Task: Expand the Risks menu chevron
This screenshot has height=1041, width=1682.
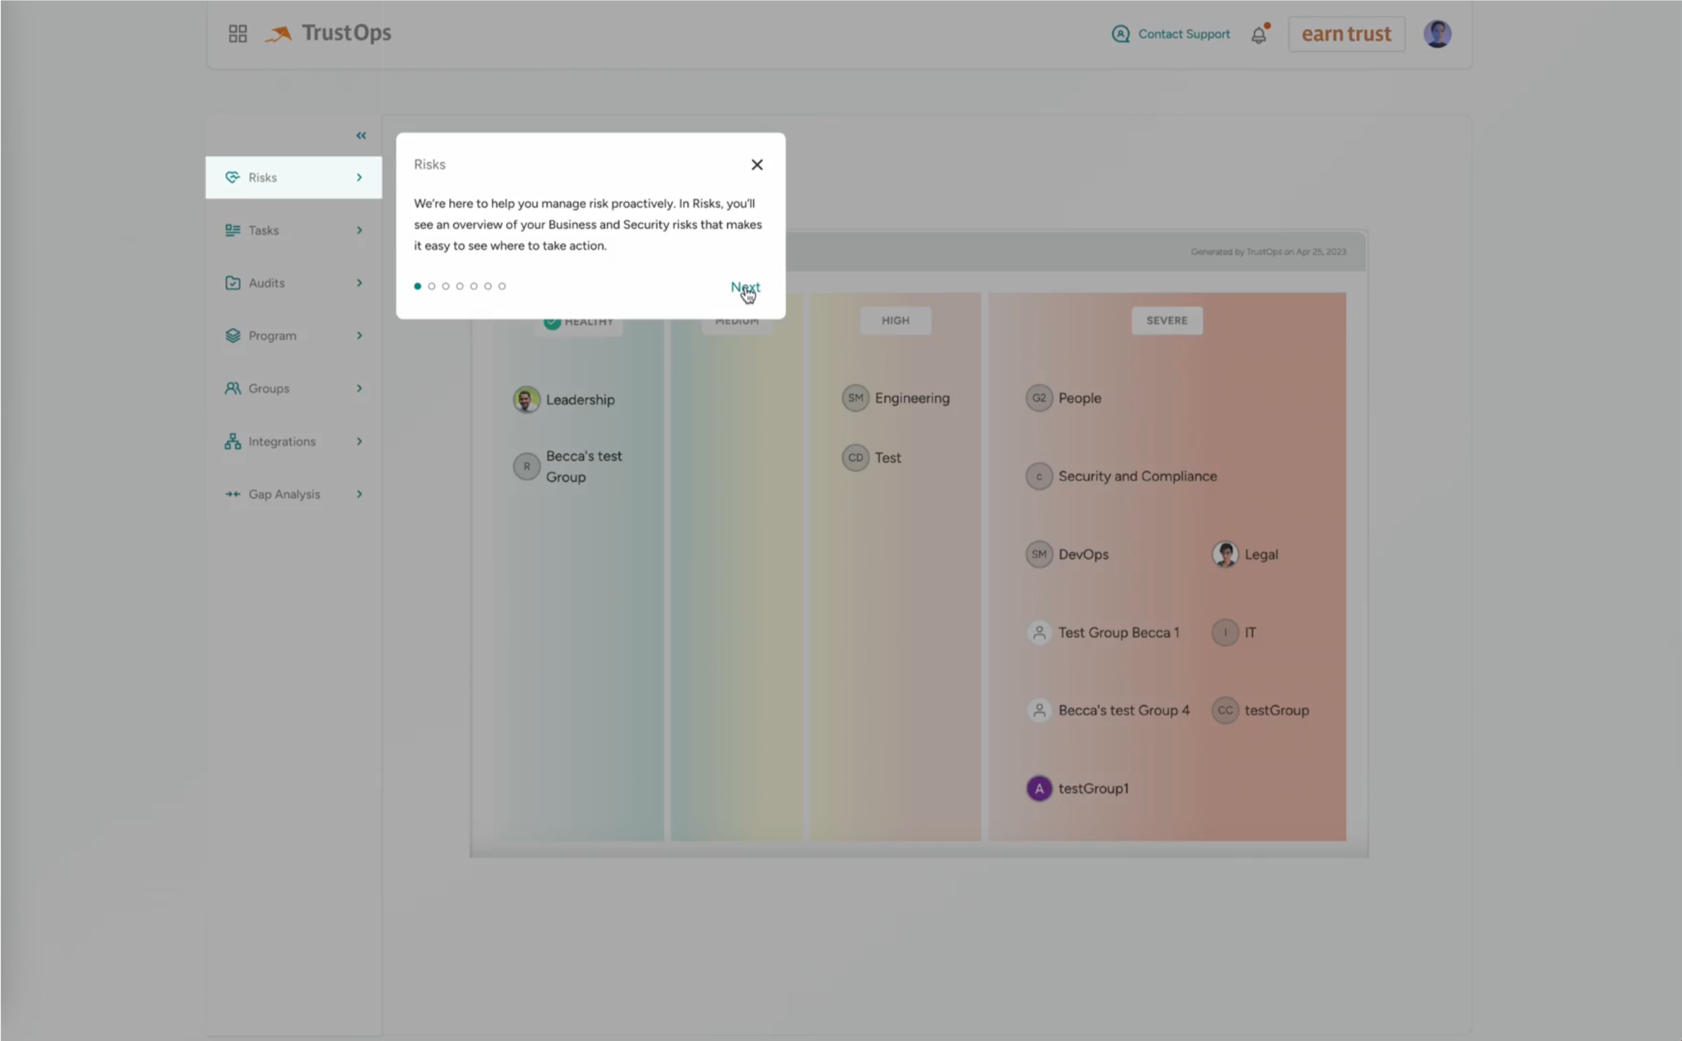Action: (x=359, y=178)
